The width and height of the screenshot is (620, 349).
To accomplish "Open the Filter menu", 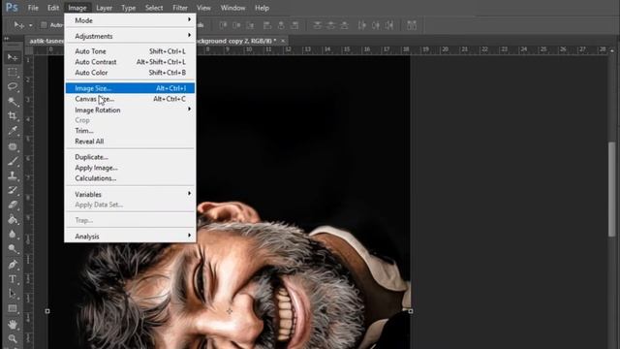I will pos(180,8).
